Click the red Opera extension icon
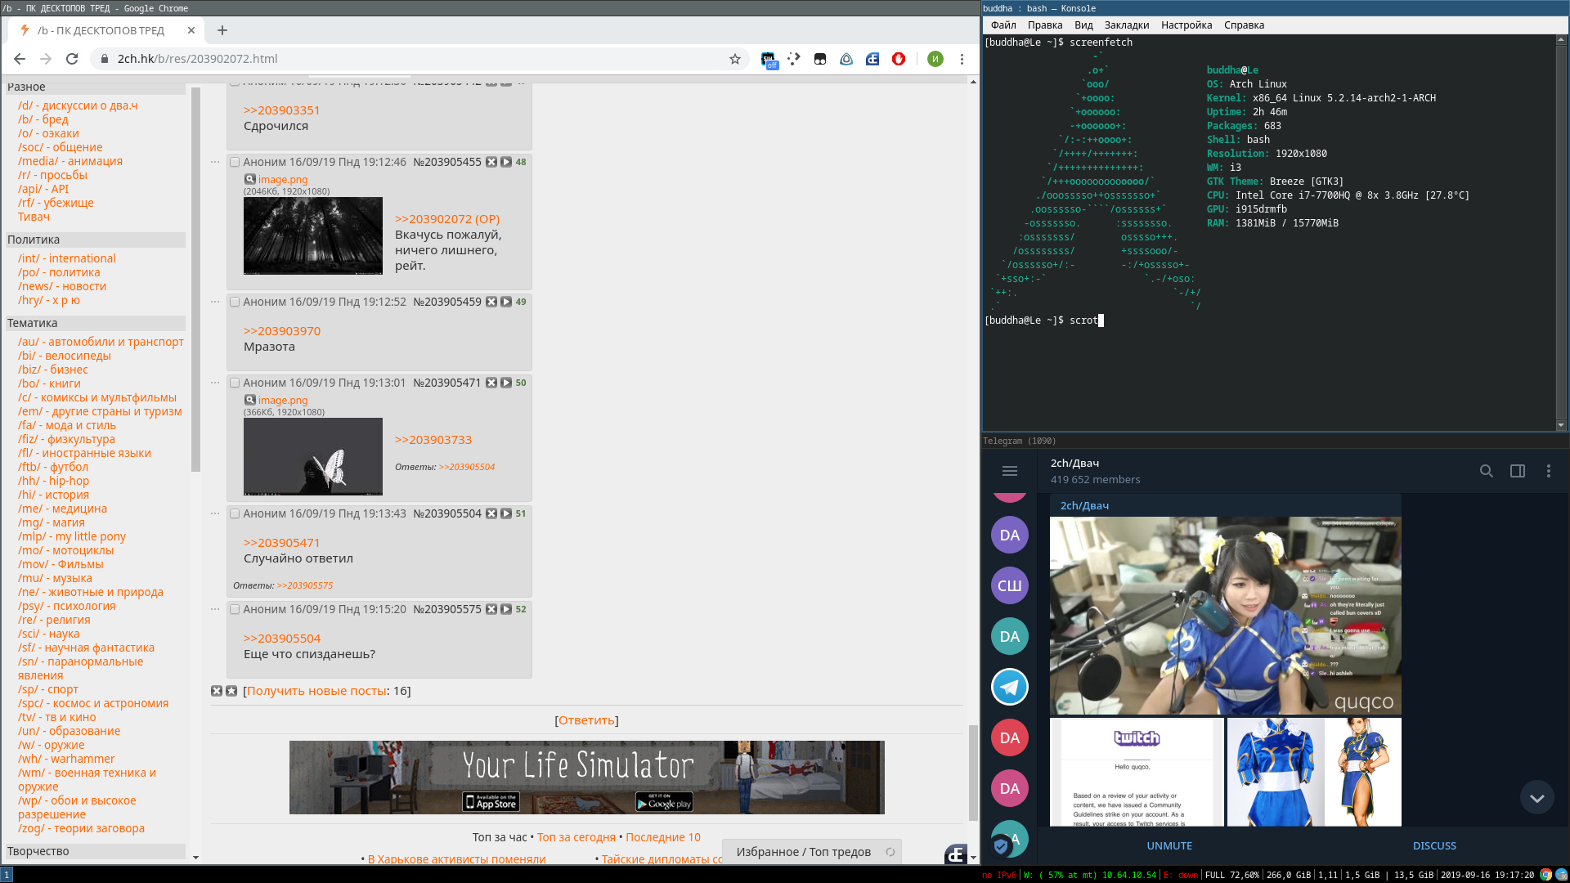1570x883 pixels. [x=899, y=59]
